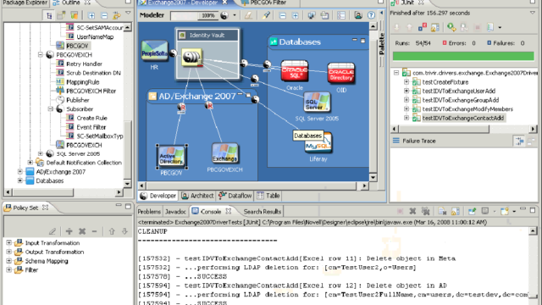
Task: Click the OID Oracle Directory icon
Action: tap(340, 73)
